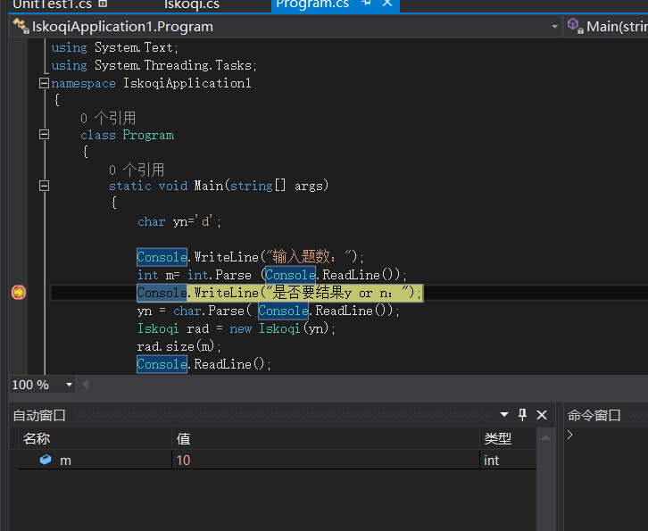
Task: Click the references lens above static void Main
Action: click(137, 170)
